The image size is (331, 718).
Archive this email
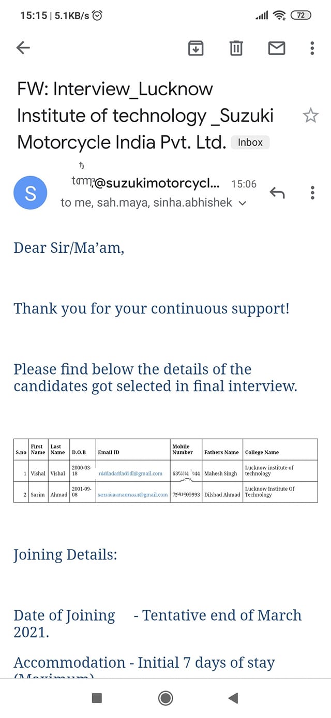click(x=195, y=48)
